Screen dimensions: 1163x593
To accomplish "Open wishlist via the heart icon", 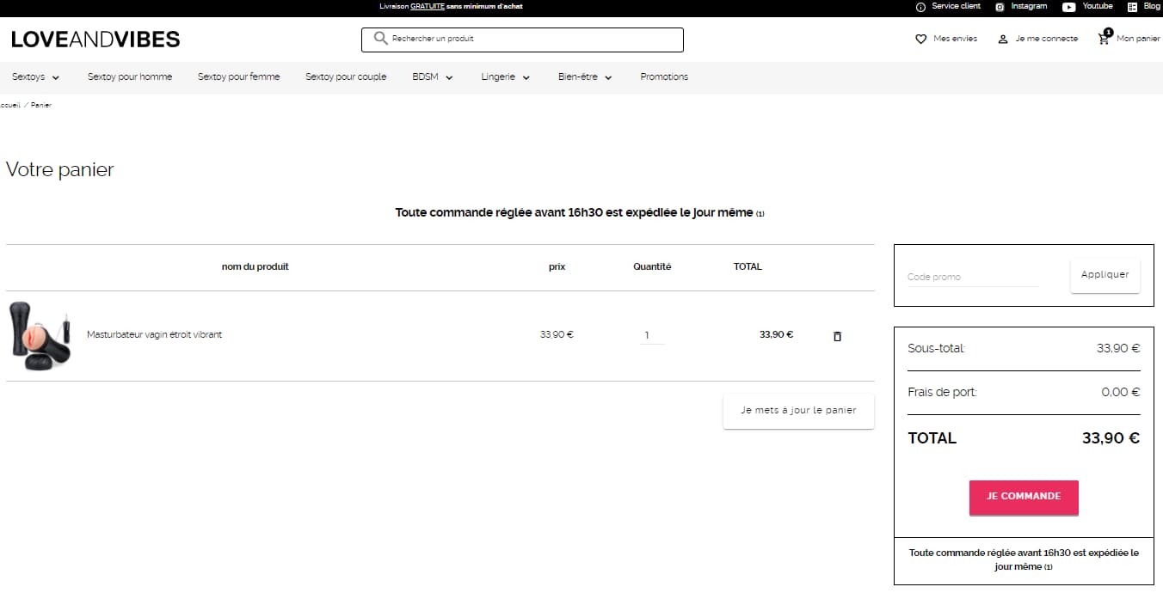I will (920, 39).
